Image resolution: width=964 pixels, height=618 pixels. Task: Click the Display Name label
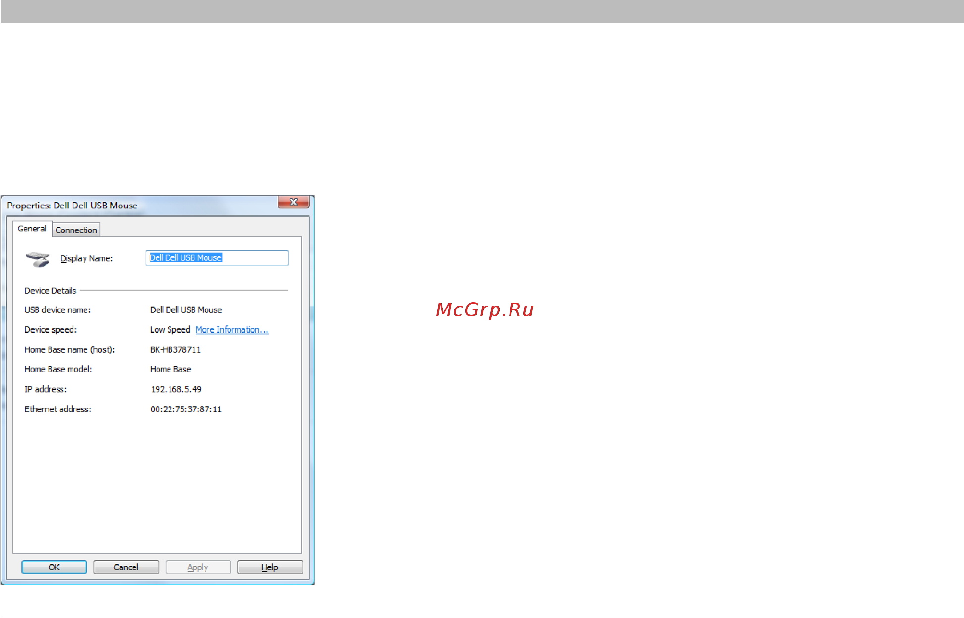pyautogui.click(x=86, y=258)
